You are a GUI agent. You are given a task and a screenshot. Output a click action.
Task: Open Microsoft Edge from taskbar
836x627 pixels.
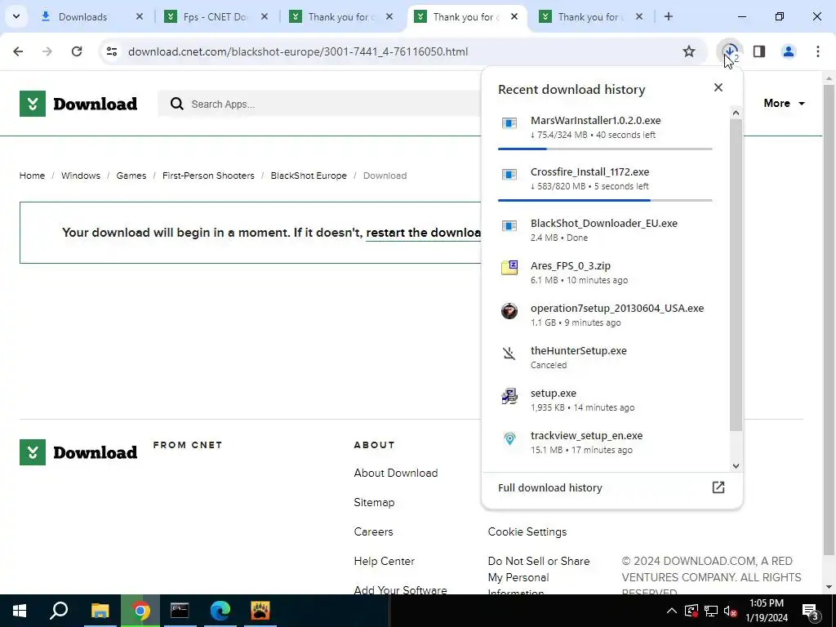pyautogui.click(x=220, y=611)
